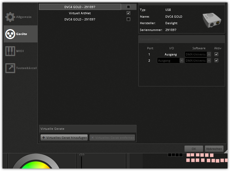Screen dimensions: 230x171
Task: Confirm with the OK button
Action: (x=193, y=149)
